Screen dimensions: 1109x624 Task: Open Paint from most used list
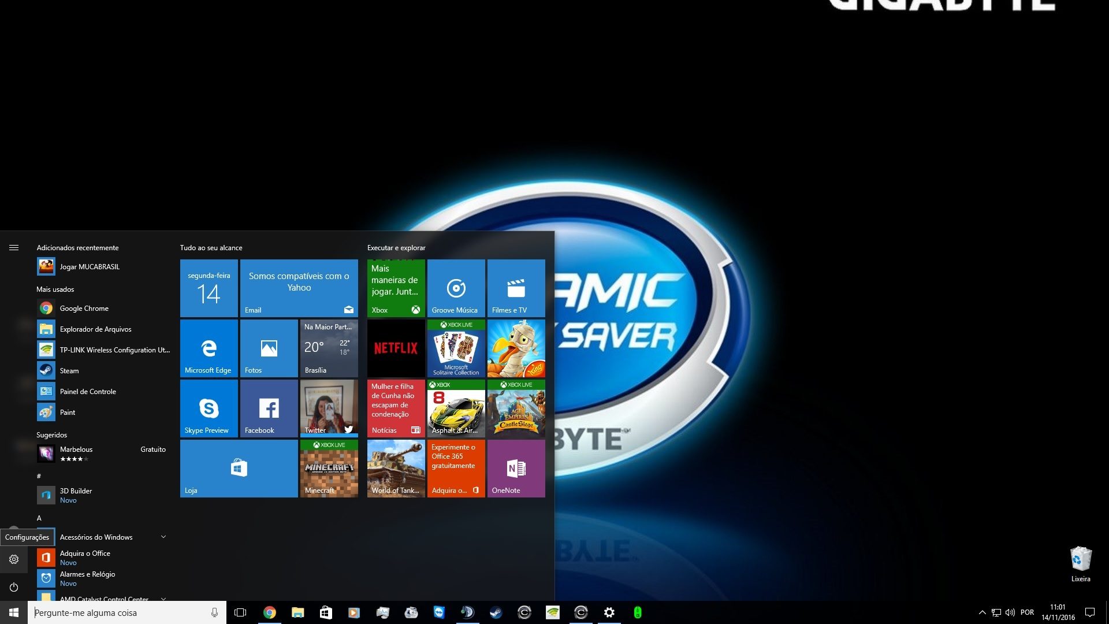[x=104, y=413]
